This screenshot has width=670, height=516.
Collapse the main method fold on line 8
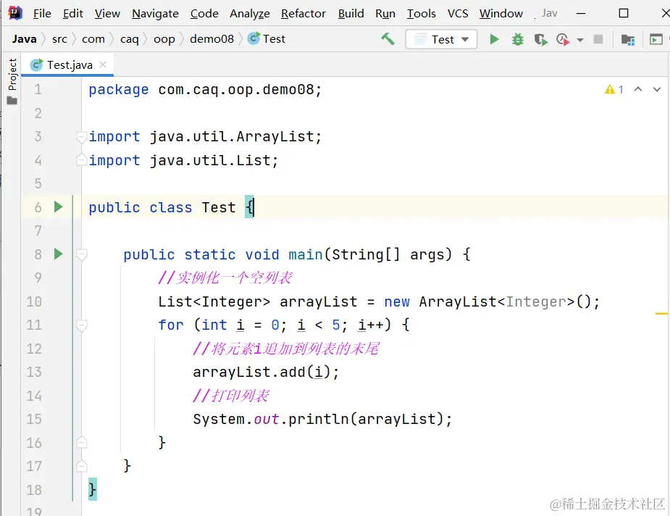(81, 254)
